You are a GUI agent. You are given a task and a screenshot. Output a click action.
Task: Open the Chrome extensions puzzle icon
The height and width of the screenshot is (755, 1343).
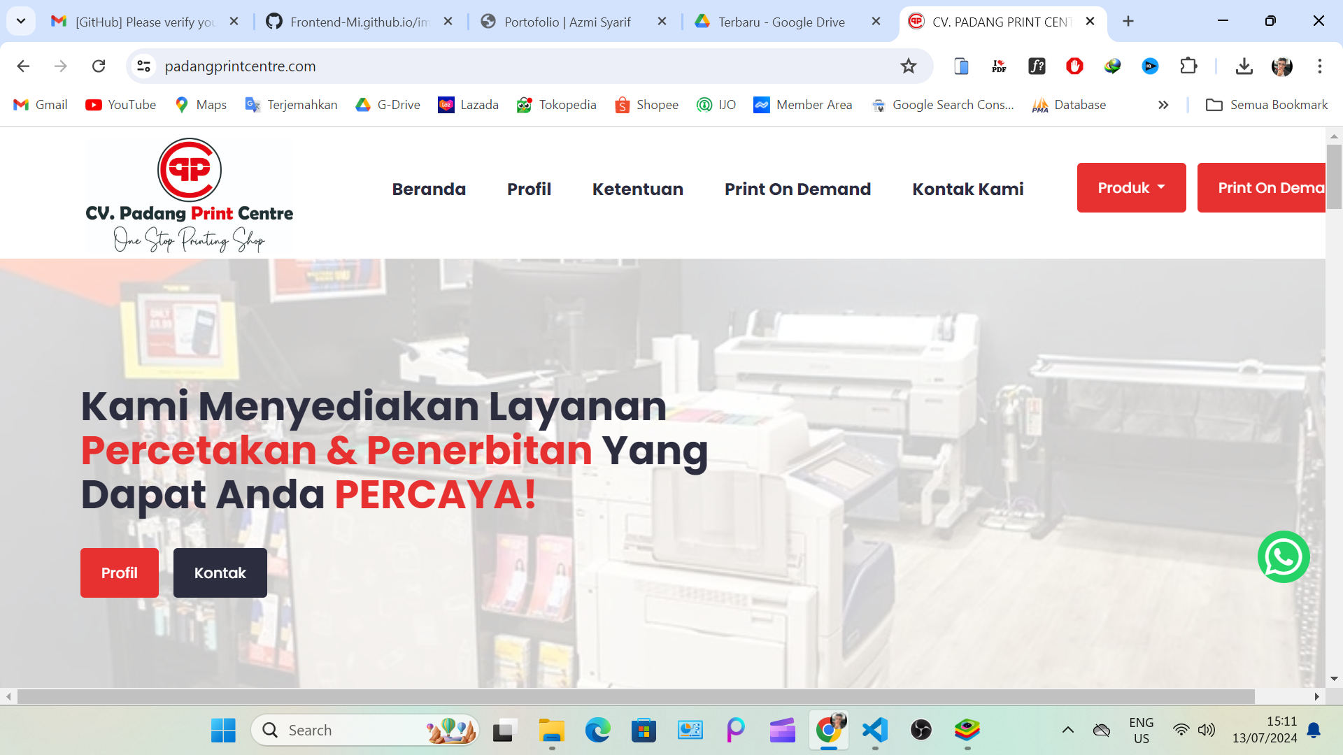point(1188,66)
